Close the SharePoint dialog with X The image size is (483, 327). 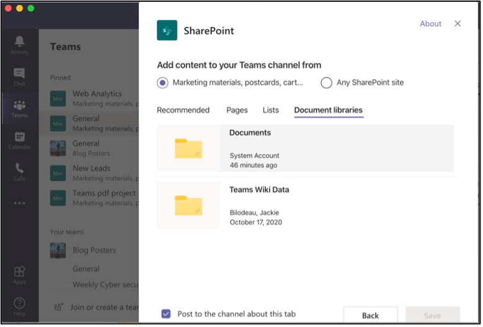[458, 24]
